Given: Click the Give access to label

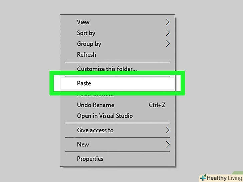Looking at the screenshot, I should tap(95, 130).
